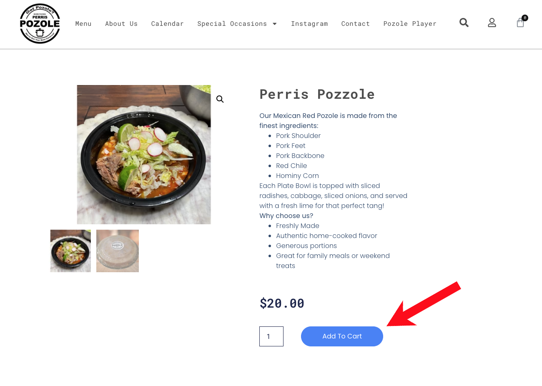This screenshot has width=542, height=386.
Task: Open the Pozole Player link
Action: 410,24
